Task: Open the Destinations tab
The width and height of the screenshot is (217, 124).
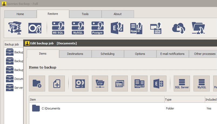Action: tap(75, 54)
